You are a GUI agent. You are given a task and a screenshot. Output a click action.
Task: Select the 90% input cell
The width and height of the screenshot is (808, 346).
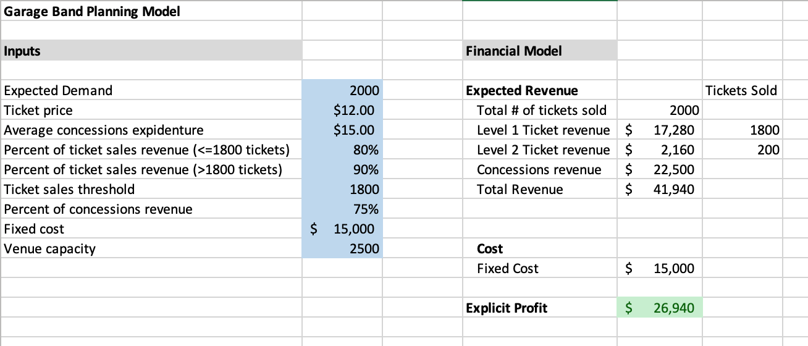click(342, 169)
